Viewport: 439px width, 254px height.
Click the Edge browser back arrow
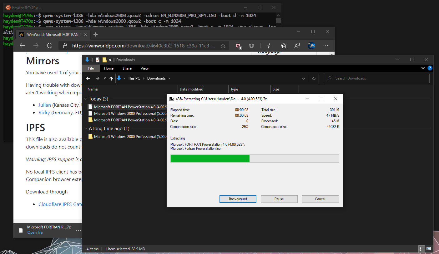22,46
